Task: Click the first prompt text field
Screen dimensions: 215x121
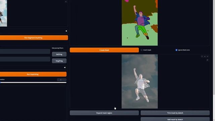Action: 25,51
